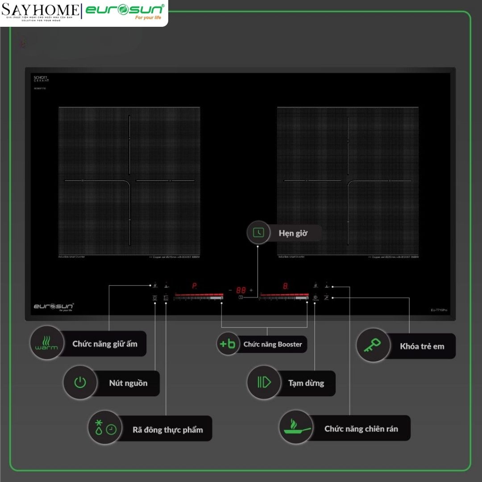Click the Chức năng chiên rán label

361,429
